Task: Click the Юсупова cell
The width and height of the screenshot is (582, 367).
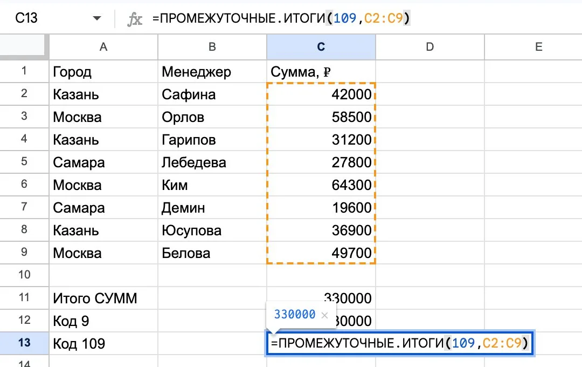Action: [x=212, y=230]
